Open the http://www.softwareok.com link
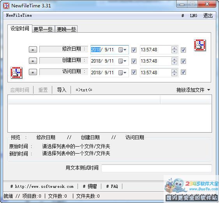 pyautogui.click(x=42, y=186)
